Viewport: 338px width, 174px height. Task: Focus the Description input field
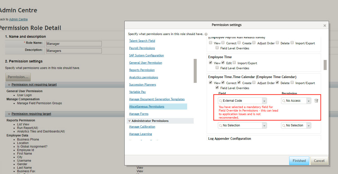click(x=74, y=51)
